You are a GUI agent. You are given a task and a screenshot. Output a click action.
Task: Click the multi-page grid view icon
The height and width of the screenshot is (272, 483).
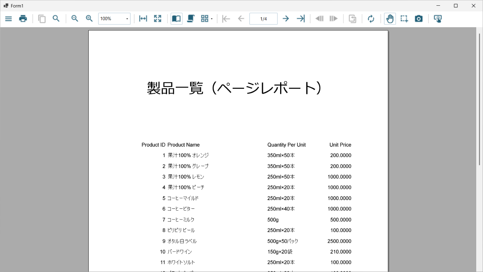click(205, 19)
